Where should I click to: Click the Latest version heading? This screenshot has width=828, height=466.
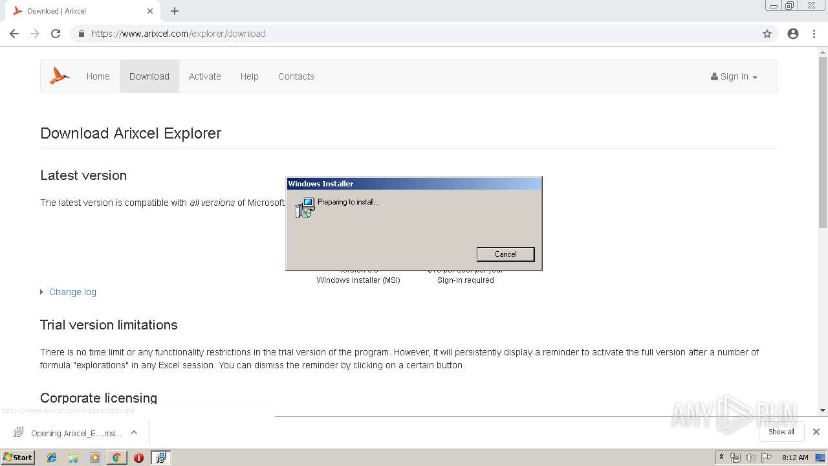click(x=83, y=175)
